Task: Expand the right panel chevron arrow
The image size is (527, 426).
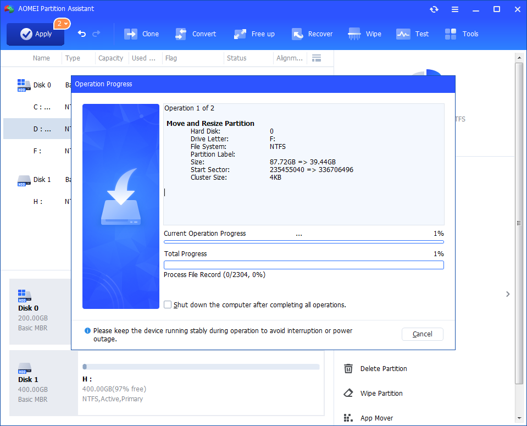Action: coord(508,294)
